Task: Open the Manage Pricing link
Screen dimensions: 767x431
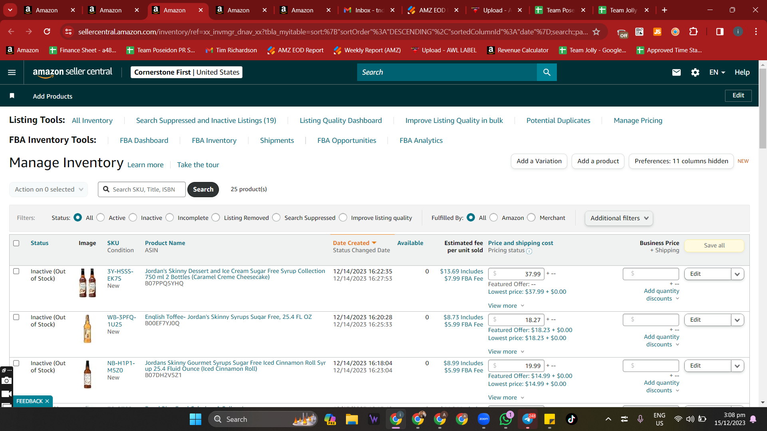Action: 638,121
